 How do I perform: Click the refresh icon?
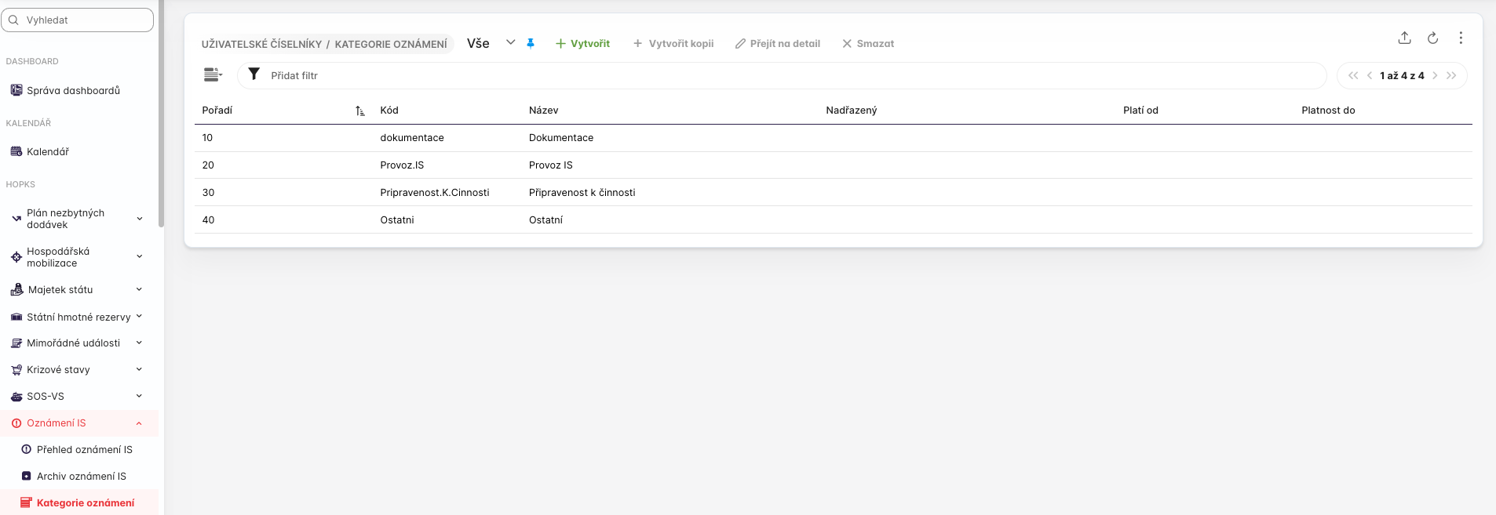[1432, 38]
